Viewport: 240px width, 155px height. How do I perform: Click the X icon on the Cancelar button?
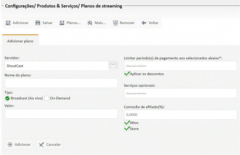(41, 144)
